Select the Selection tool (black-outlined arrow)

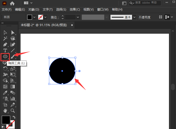pyautogui.click(x=5, y=33)
